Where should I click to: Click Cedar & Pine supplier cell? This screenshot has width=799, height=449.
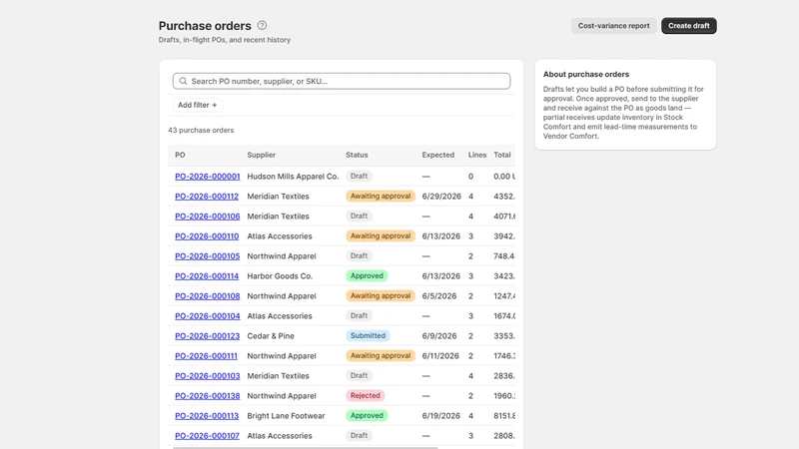pyautogui.click(x=271, y=336)
